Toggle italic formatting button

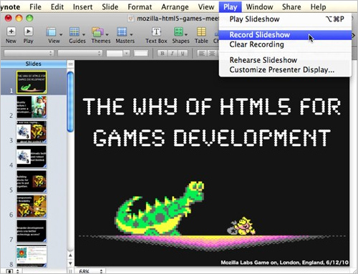pos(173,53)
